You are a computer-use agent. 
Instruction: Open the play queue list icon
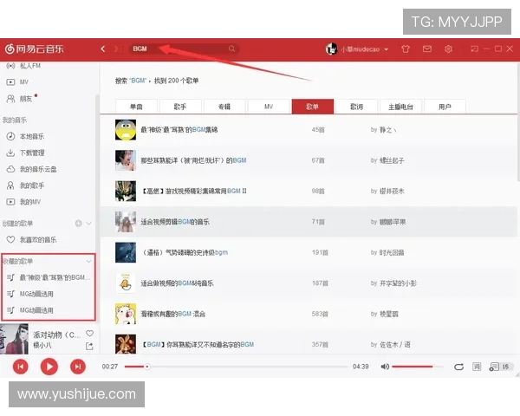click(x=494, y=367)
